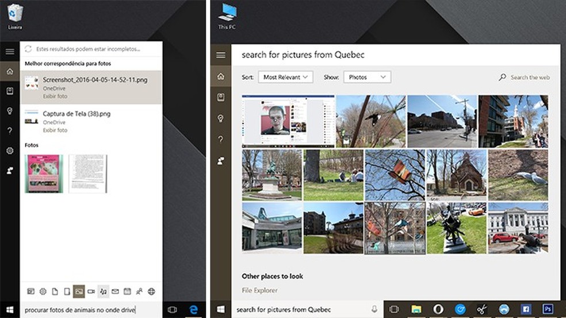This screenshot has height=318, width=566.
Task: Open the gear Settings icon in the left Cortana sidebar
Action: (x=10, y=150)
